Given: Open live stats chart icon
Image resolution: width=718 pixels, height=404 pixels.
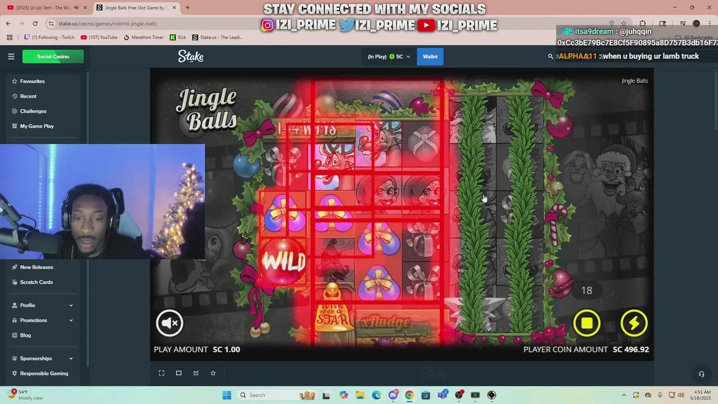Looking at the screenshot, I should [x=196, y=373].
